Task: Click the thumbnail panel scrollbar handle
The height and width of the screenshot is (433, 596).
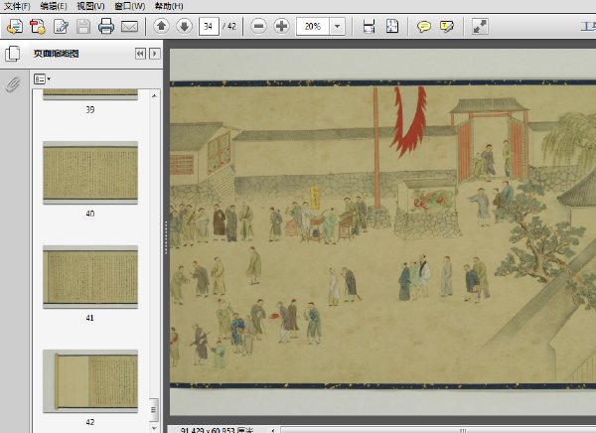Action: [154, 410]
